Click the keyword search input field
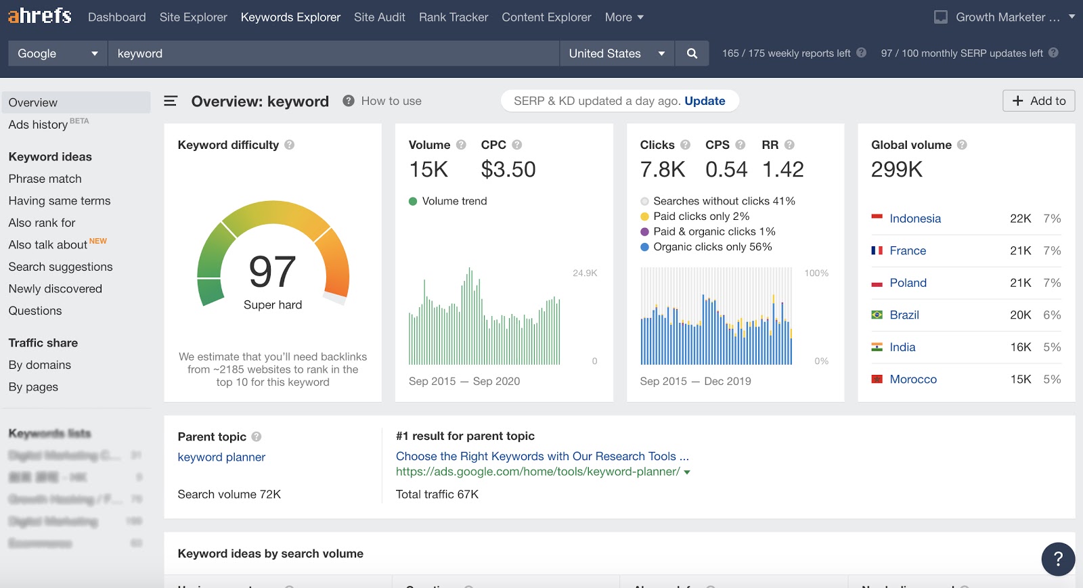The width and height of the screenshot is (1083, 588). (x=334, y=53)
